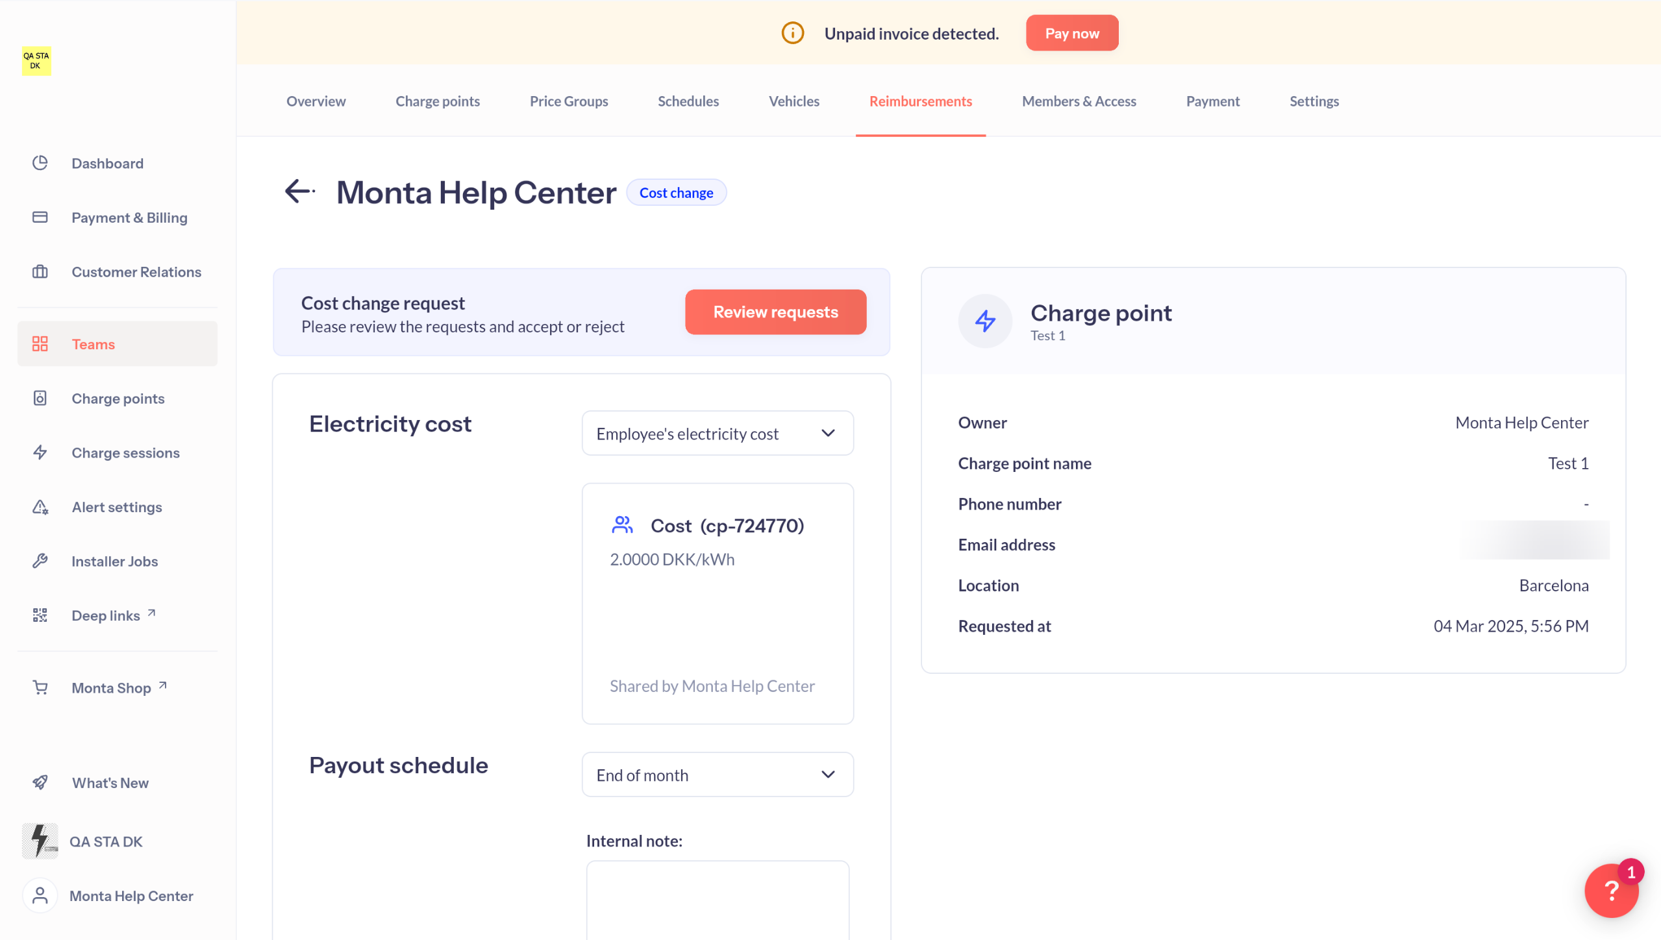Click the Installer Jobs wrench icon
This screenshot has height=940, width=1661.
[40, 561]
